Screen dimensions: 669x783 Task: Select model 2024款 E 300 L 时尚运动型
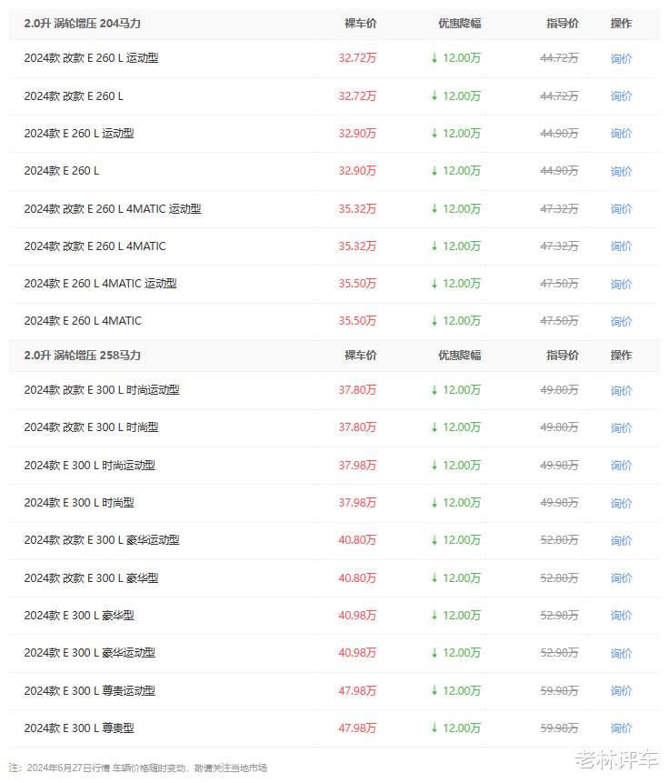point(89,466)
